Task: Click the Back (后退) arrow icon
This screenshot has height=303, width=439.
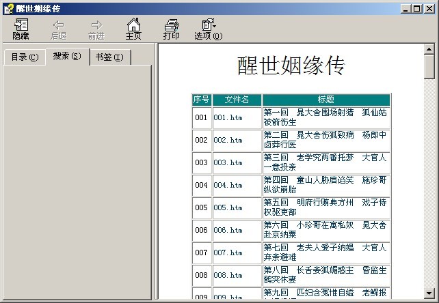Action: (58, 25)
